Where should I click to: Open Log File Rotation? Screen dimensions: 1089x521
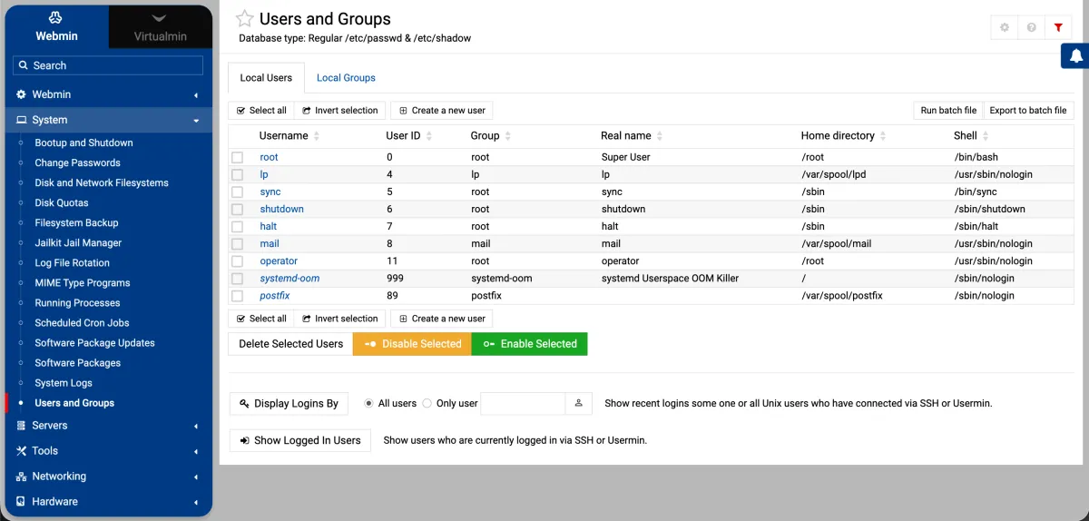click(72, 262)
